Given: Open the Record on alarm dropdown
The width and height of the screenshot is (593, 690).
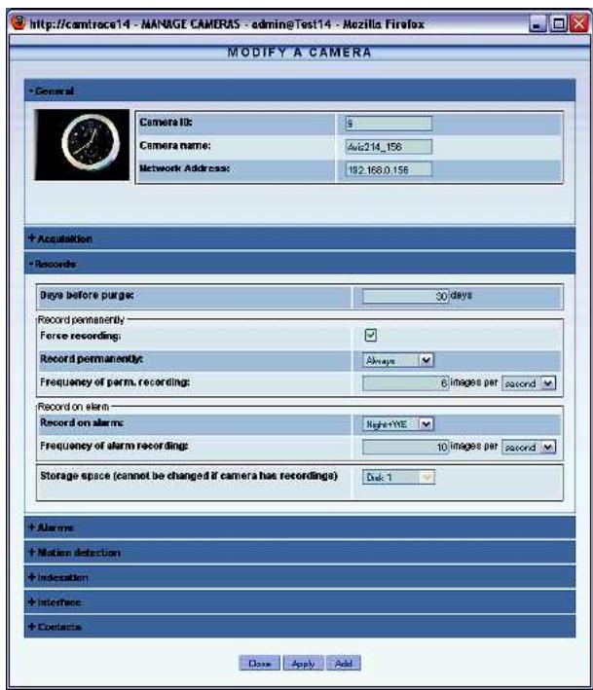Looking at the screenshot, I should click(397, 424).
